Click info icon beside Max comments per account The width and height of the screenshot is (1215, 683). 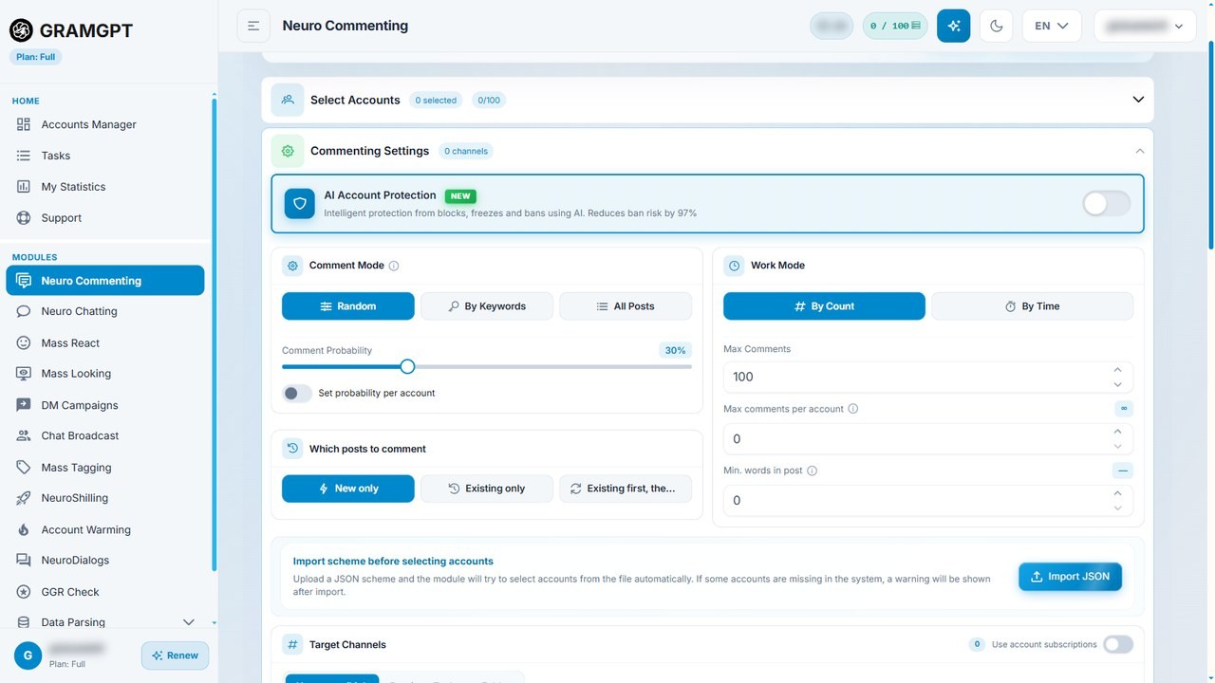click(x=852, y=409)
